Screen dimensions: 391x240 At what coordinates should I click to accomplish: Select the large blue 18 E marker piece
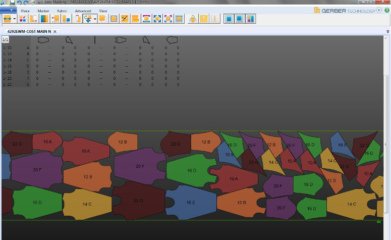pos(191,202)
